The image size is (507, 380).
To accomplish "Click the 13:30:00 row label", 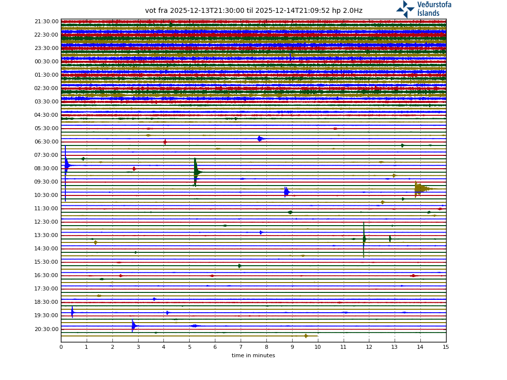I will click(47, 236).
